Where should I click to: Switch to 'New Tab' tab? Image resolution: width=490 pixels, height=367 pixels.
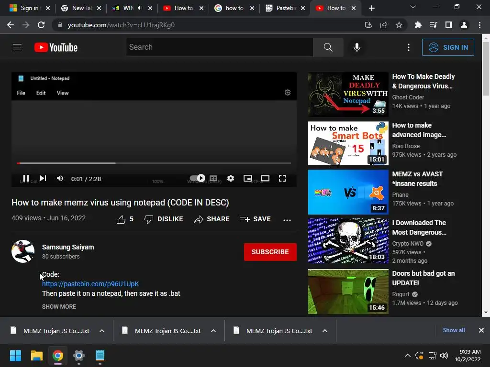[x=80, y=8]
